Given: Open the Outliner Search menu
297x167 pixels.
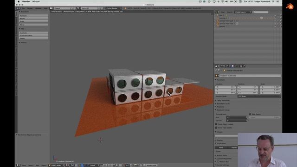Looking at the screenshot, I should tap(230, 12).
